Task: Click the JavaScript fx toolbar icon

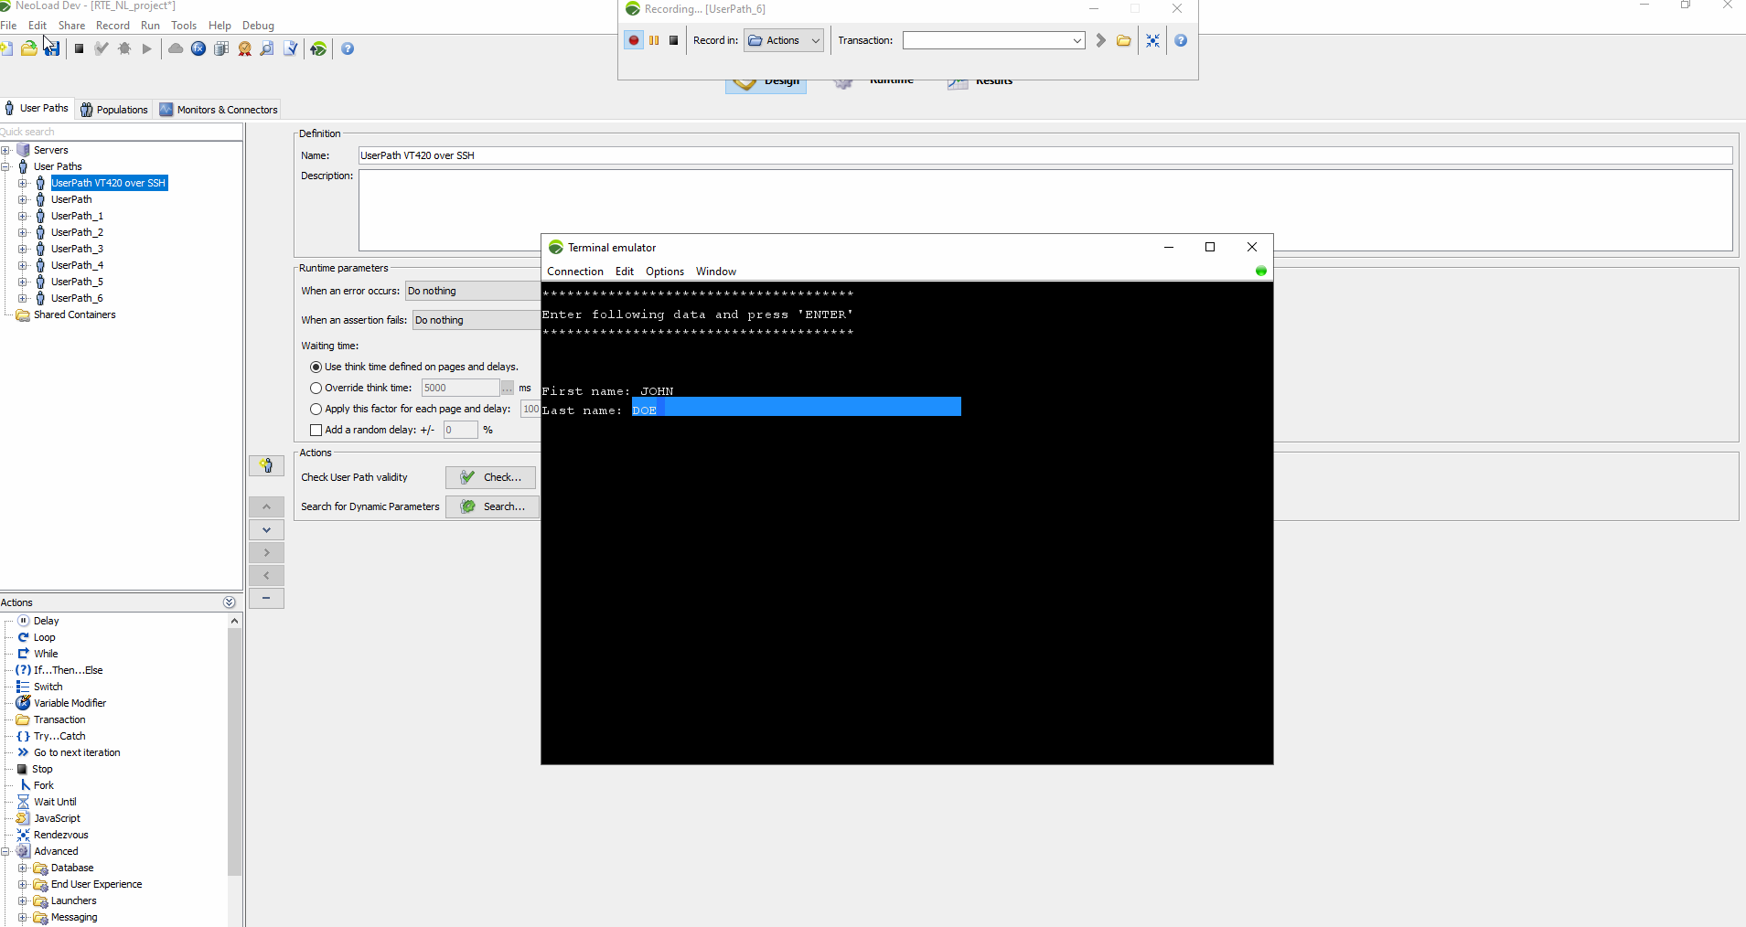Action: [198, 48]
